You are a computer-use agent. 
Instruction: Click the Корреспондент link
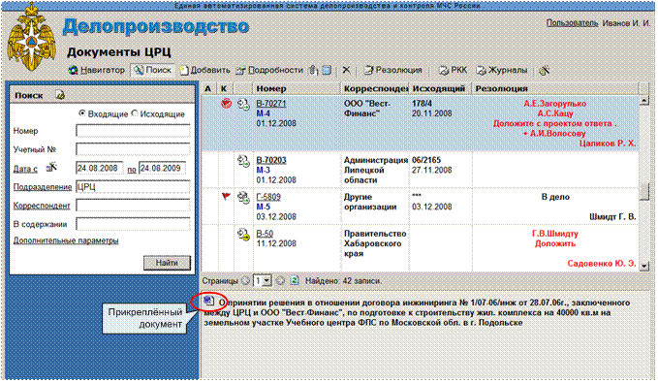(x=42, y=206)
